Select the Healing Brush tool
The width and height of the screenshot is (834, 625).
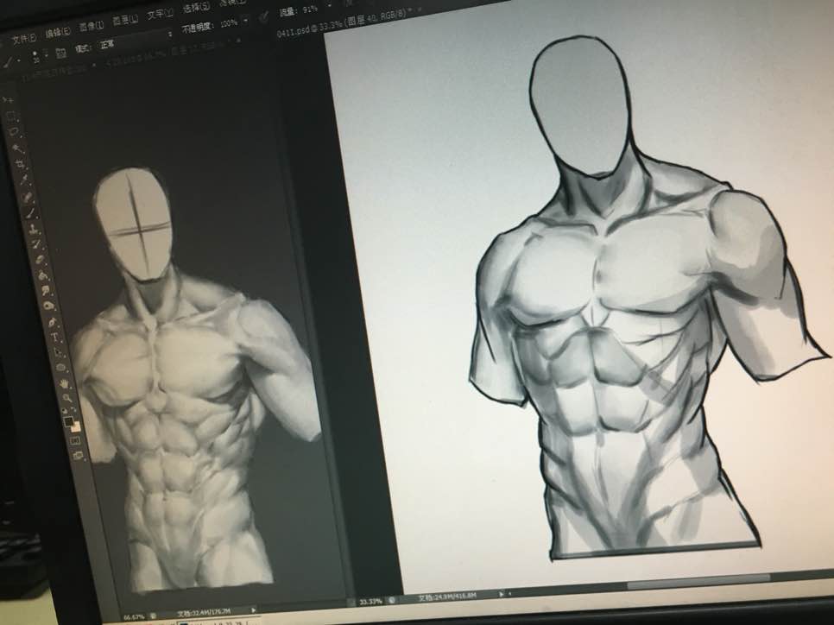coord(27,197)
